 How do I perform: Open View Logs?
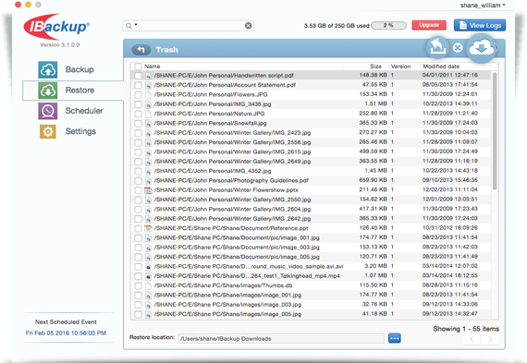[x=480, y=25]
